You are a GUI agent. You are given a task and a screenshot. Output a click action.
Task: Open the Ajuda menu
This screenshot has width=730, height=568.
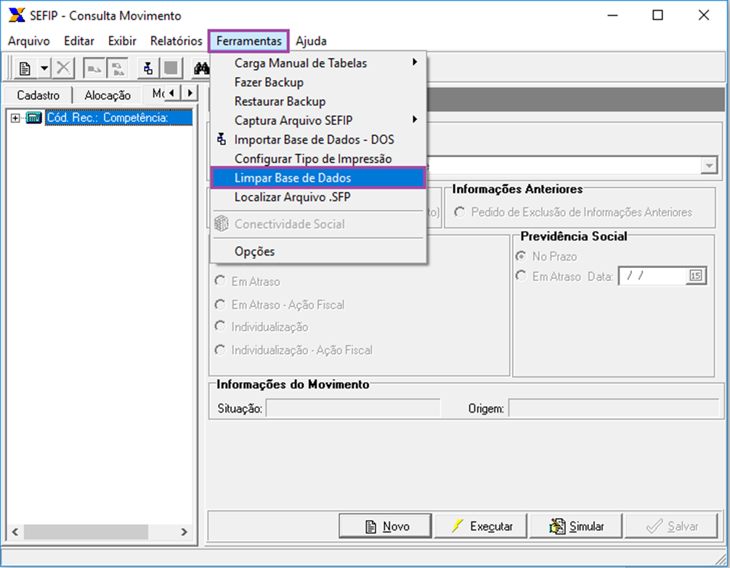coord(311,41)
